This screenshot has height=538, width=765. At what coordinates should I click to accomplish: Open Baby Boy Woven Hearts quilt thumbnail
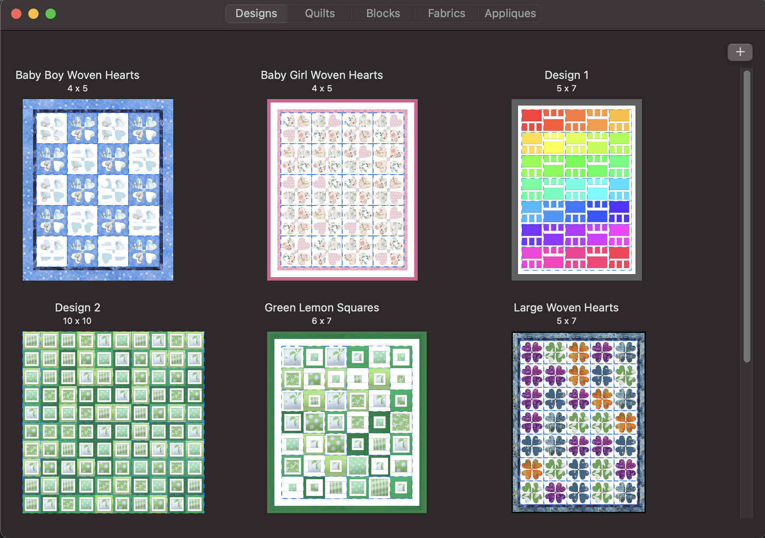(98, 190)
